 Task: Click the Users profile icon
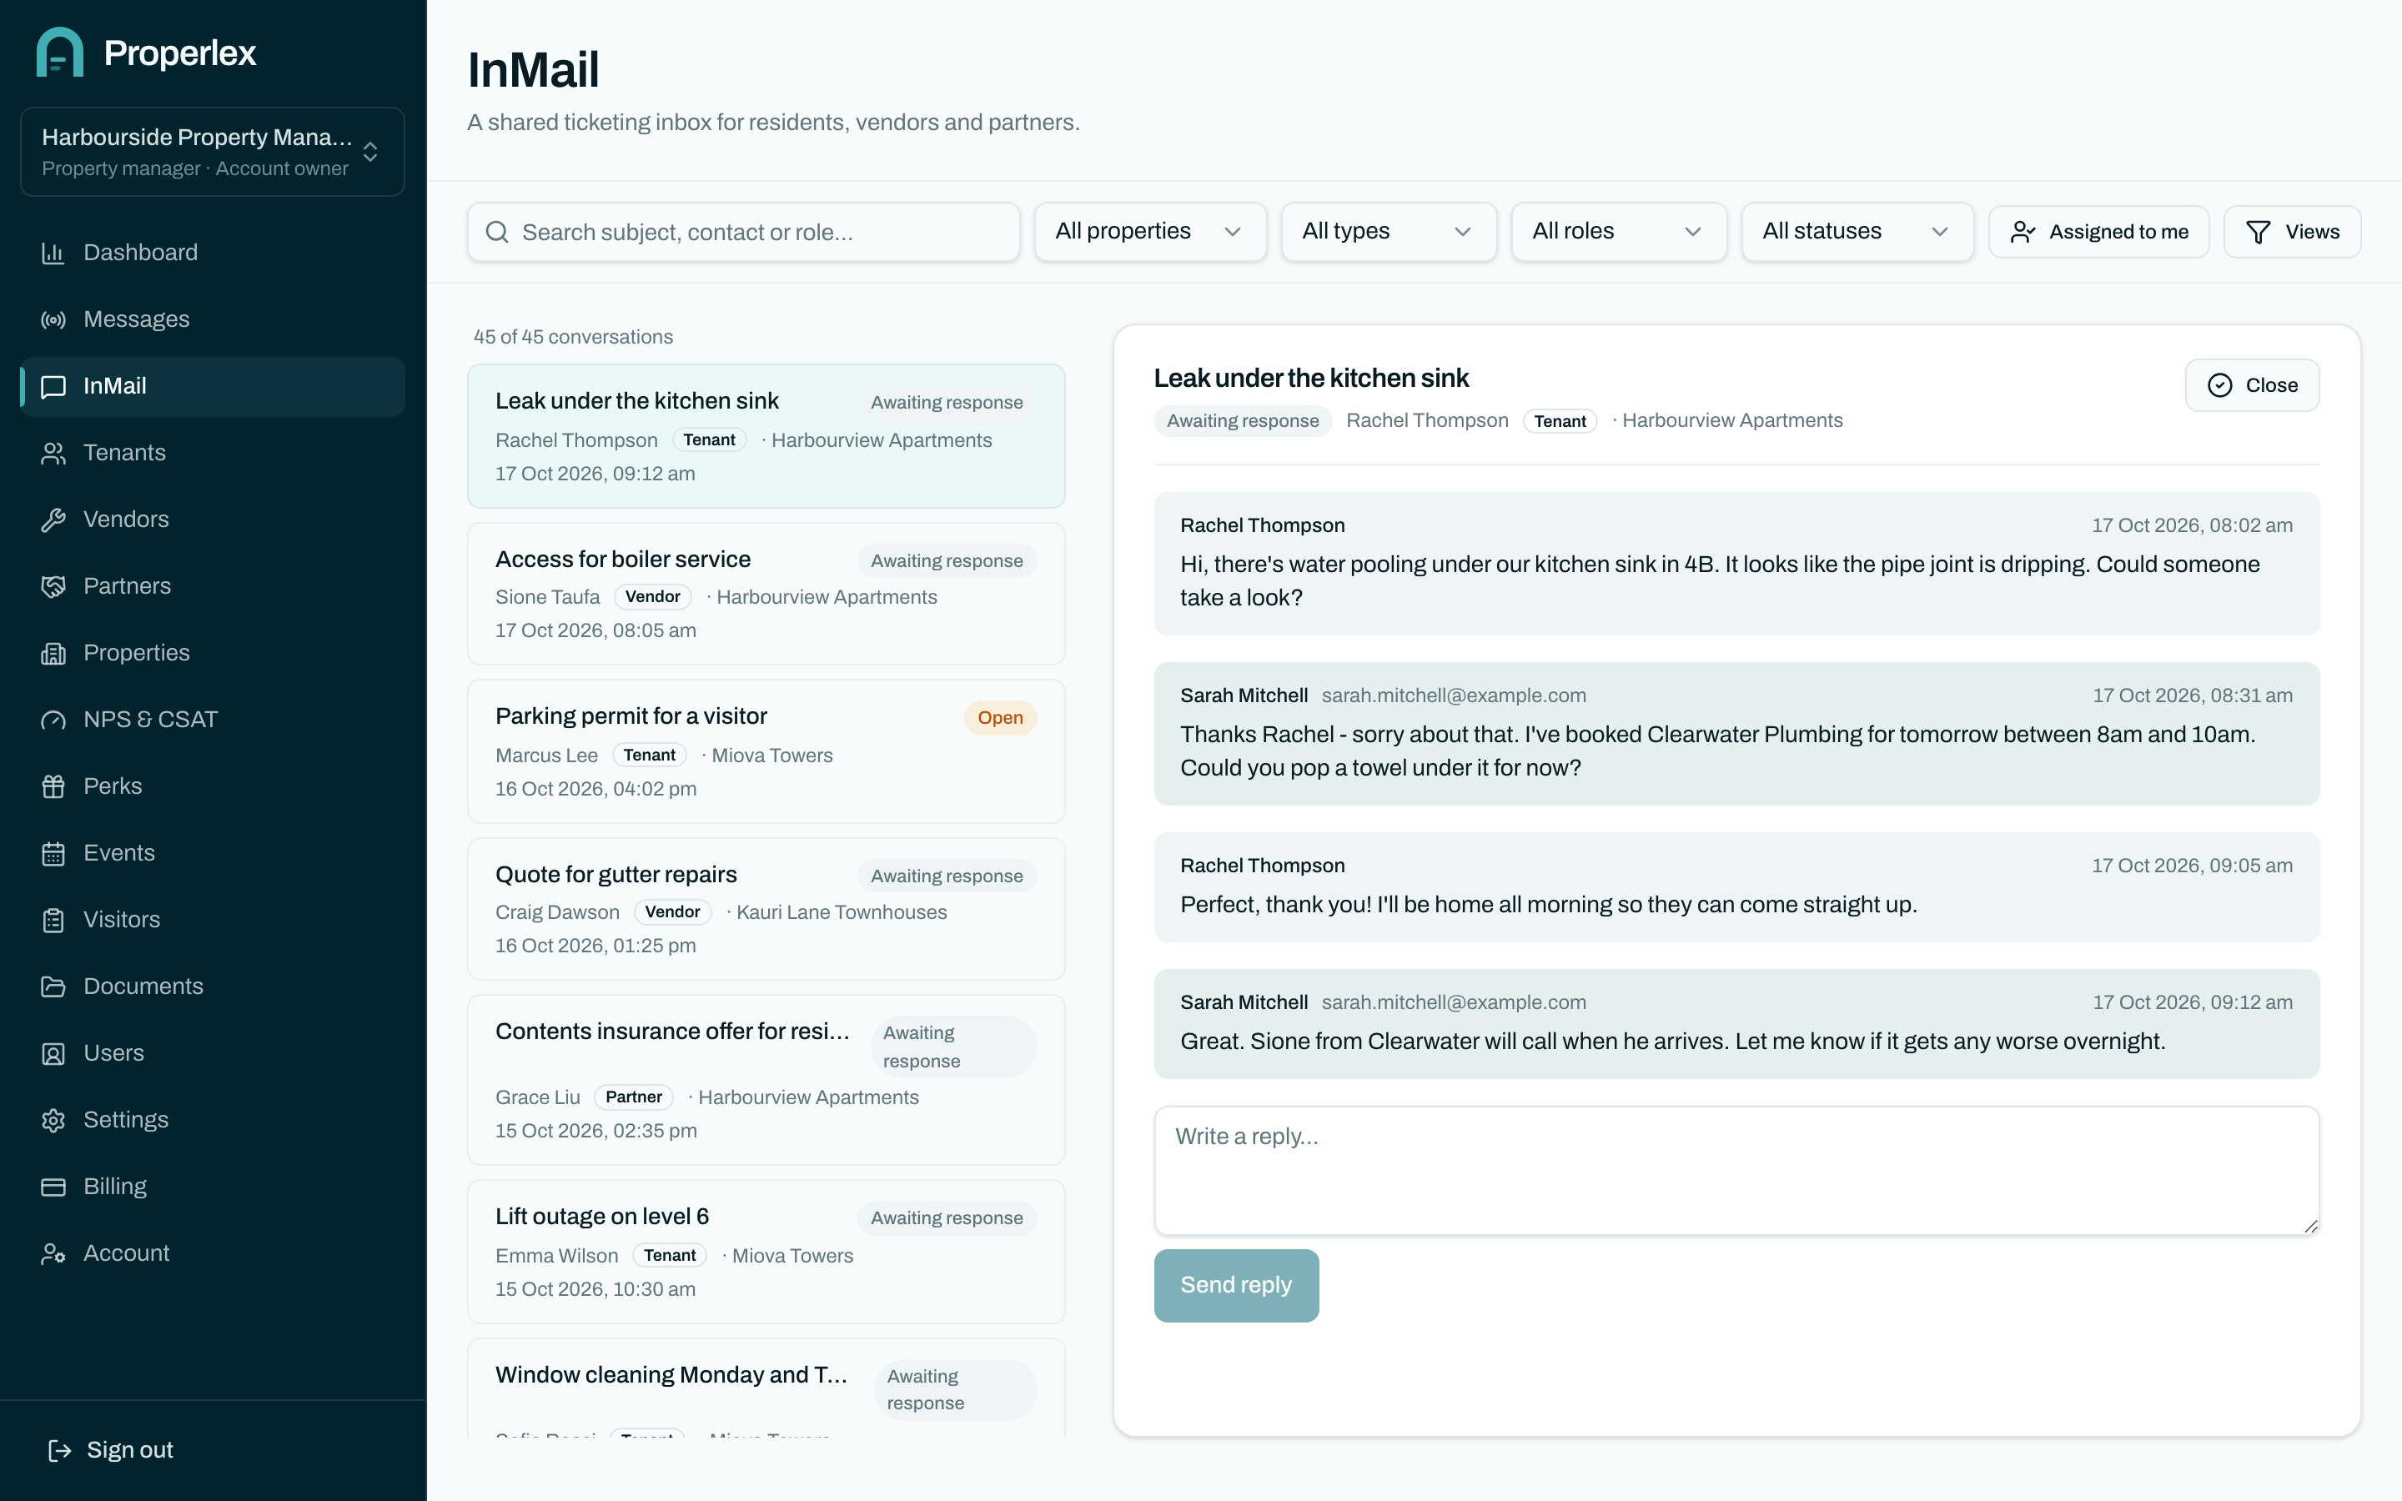click(53, 1053)
